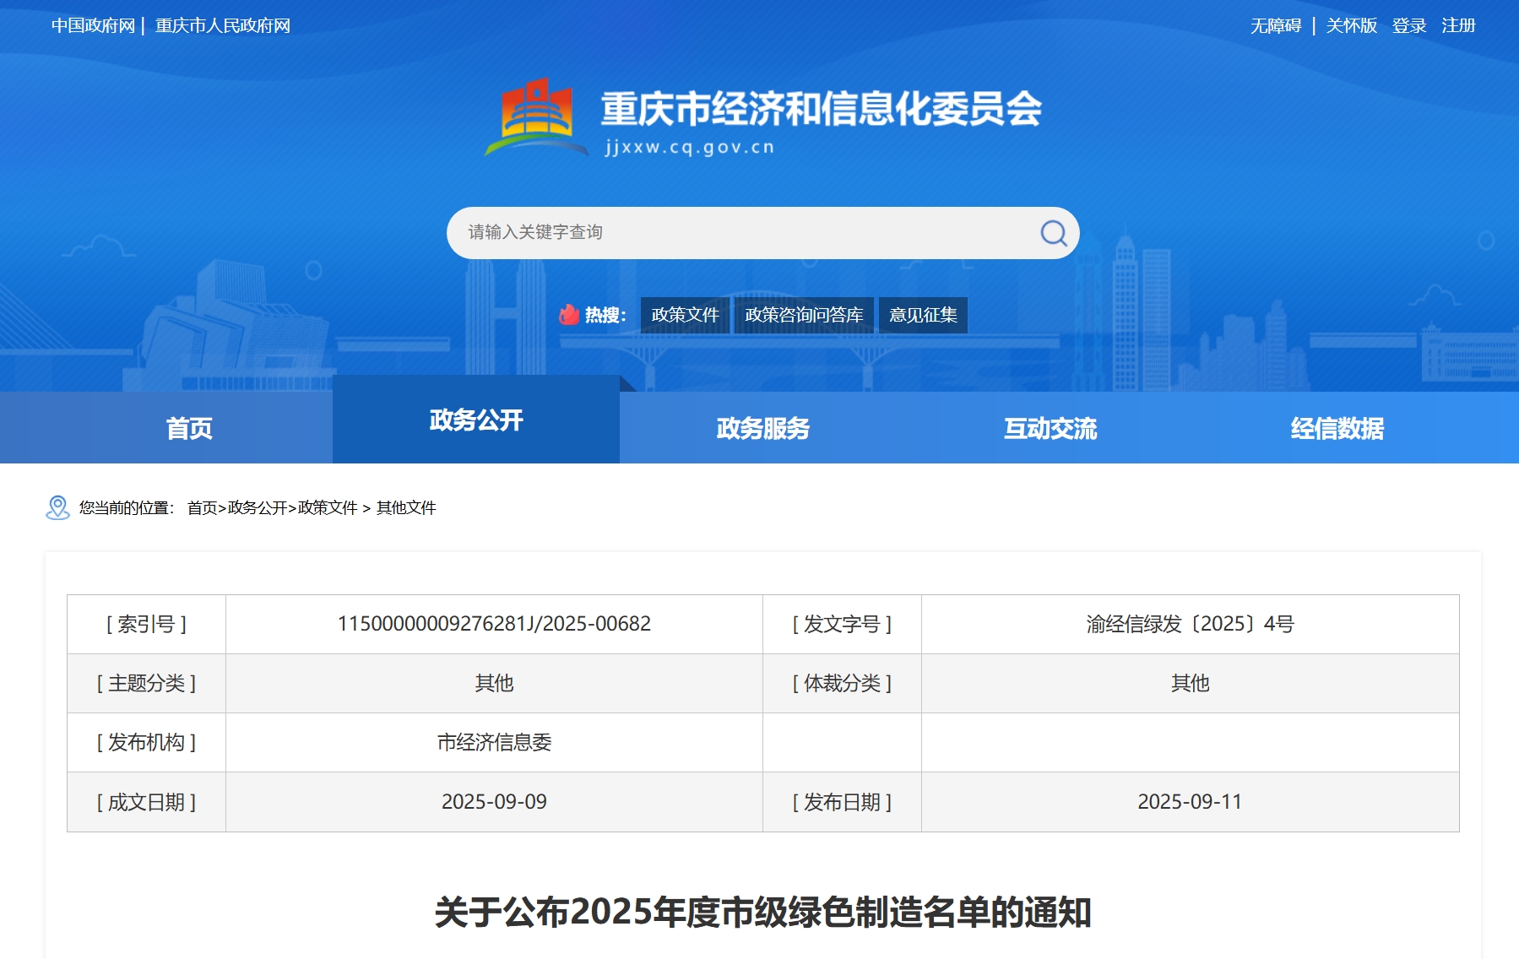
Task: Click the Chongqing government emblem logo
Action: point(536,118)
